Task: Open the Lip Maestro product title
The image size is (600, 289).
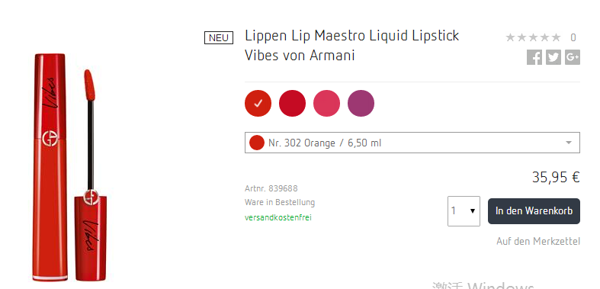Action: [351, 46]
